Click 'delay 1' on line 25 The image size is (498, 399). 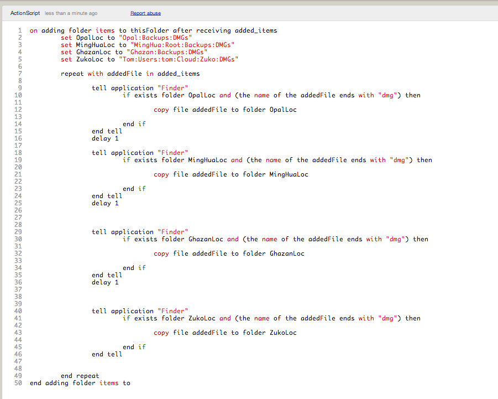[x=105, y=204]
